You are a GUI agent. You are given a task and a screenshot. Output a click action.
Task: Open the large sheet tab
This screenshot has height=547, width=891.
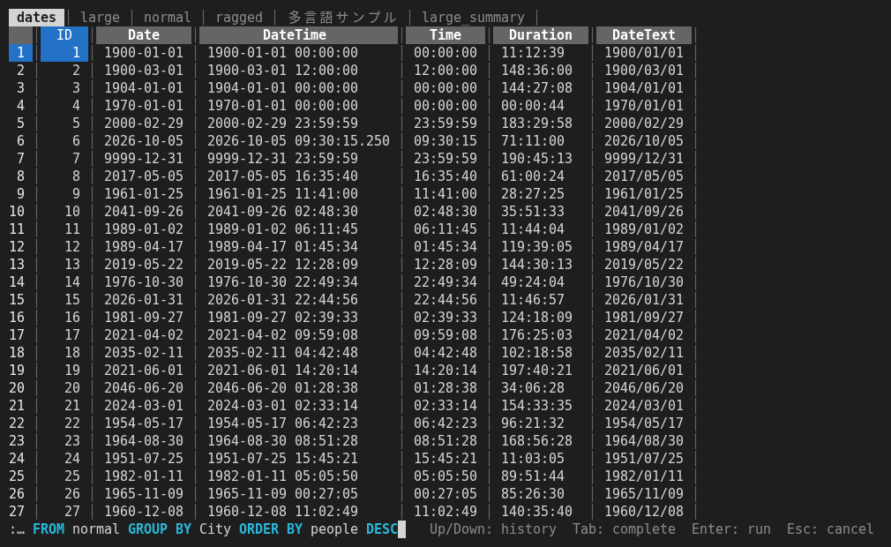click(x=100, y=18)
